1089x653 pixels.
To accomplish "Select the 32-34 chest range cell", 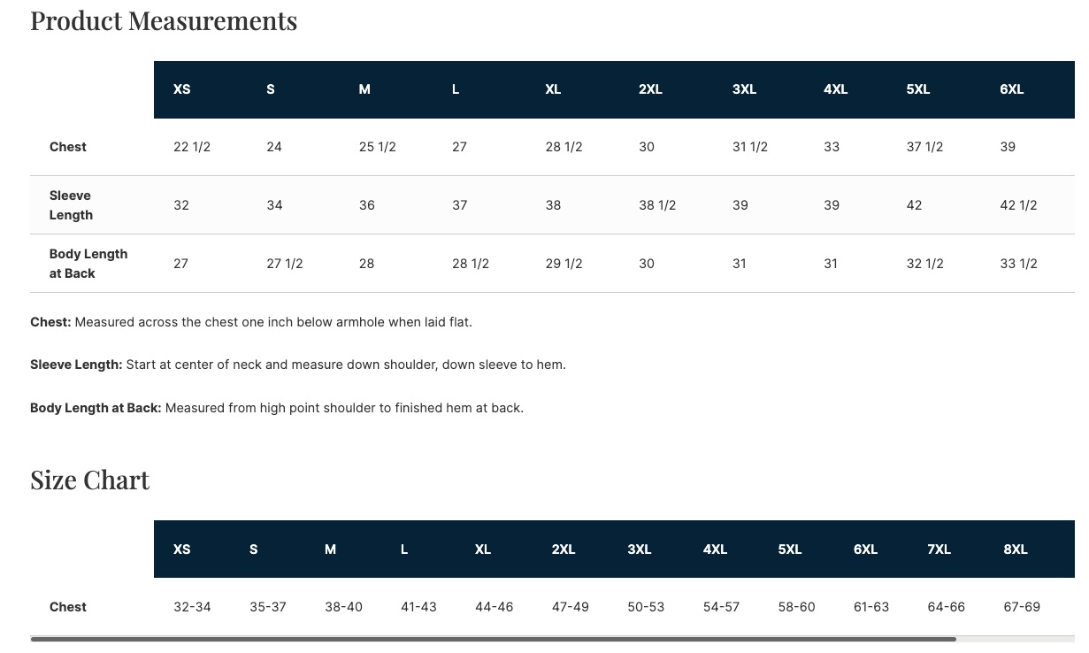I will (x=192, y=607).
